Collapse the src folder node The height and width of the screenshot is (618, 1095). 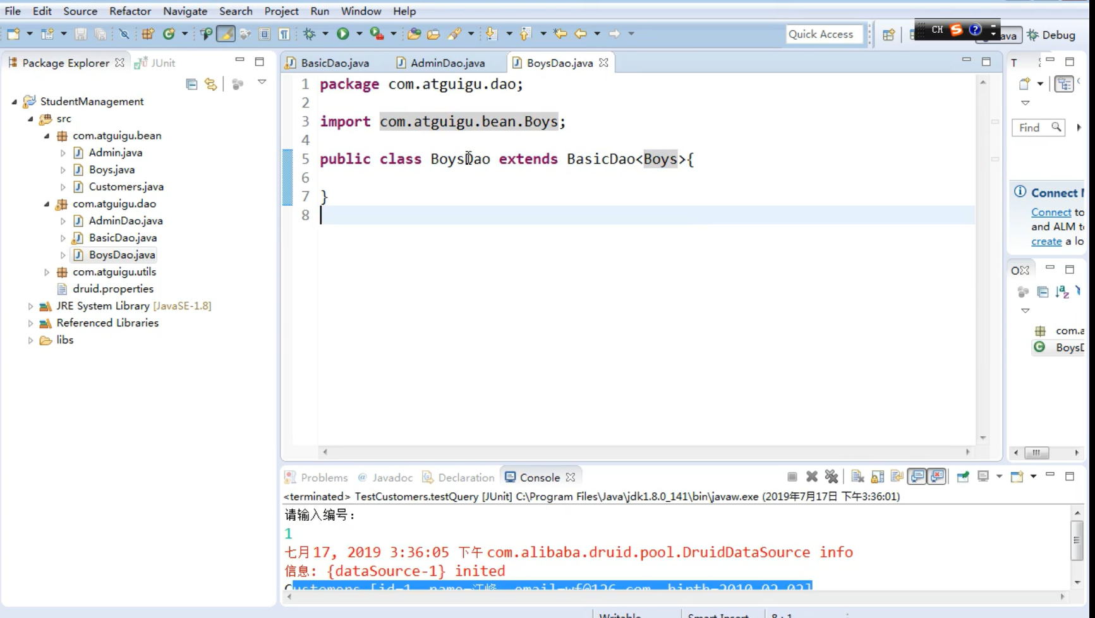[30, 119]
